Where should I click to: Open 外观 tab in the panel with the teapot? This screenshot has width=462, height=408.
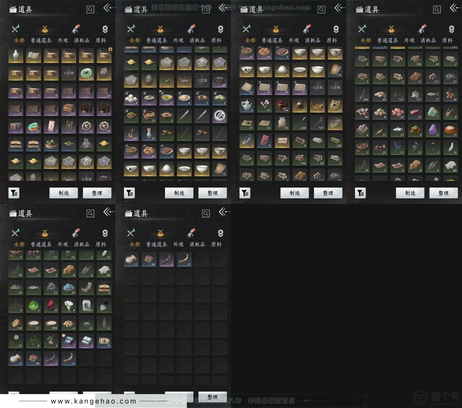tap(294, 41)
